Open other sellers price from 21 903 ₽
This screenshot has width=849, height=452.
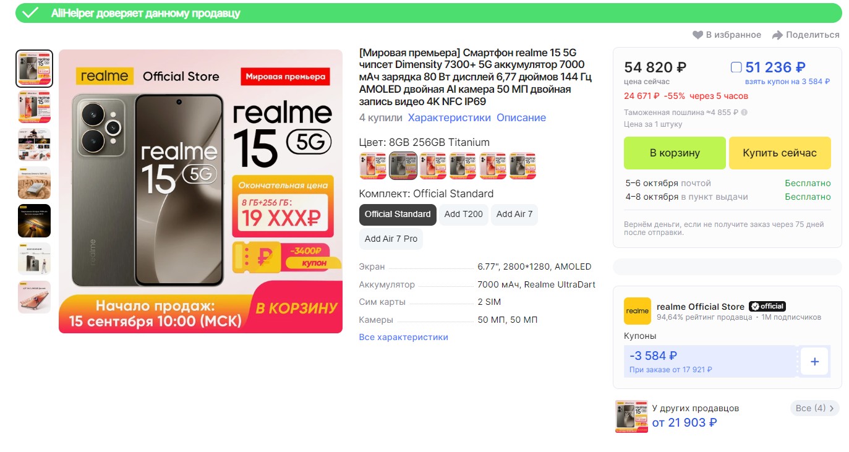click(x=684, y=423)
